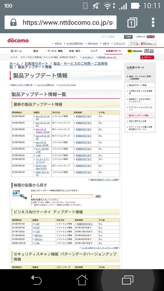Select the 小 text size option
The image size is (164, 291).
tap(148, 37)
